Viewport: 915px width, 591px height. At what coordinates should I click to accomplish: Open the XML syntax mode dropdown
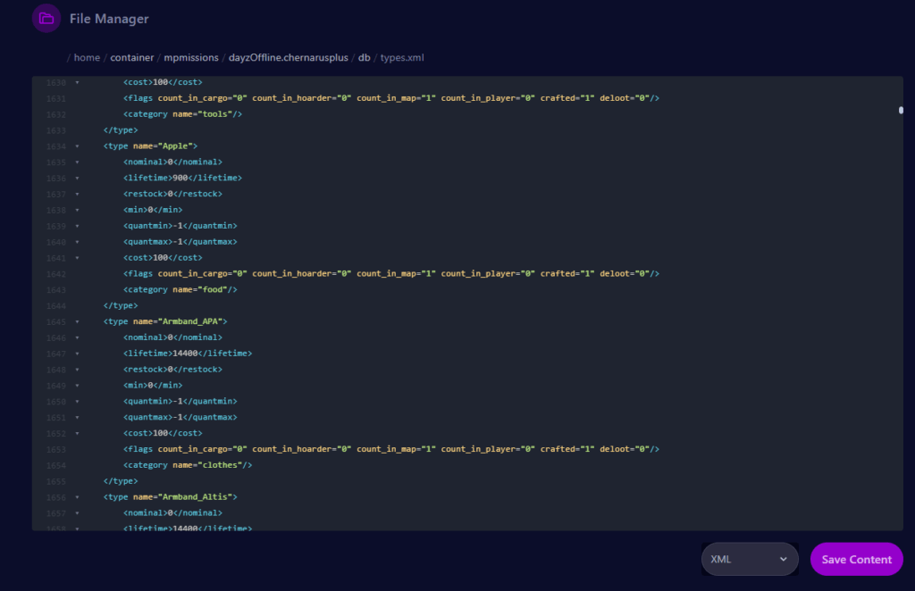tap(749, 559)
